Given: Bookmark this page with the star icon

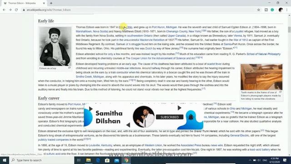Looking at the screenshot, I should coord(259,10).
